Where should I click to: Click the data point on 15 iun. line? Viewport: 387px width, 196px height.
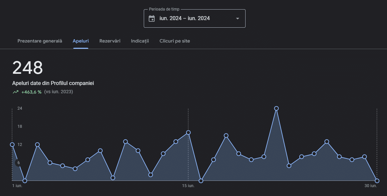point(188,132)
